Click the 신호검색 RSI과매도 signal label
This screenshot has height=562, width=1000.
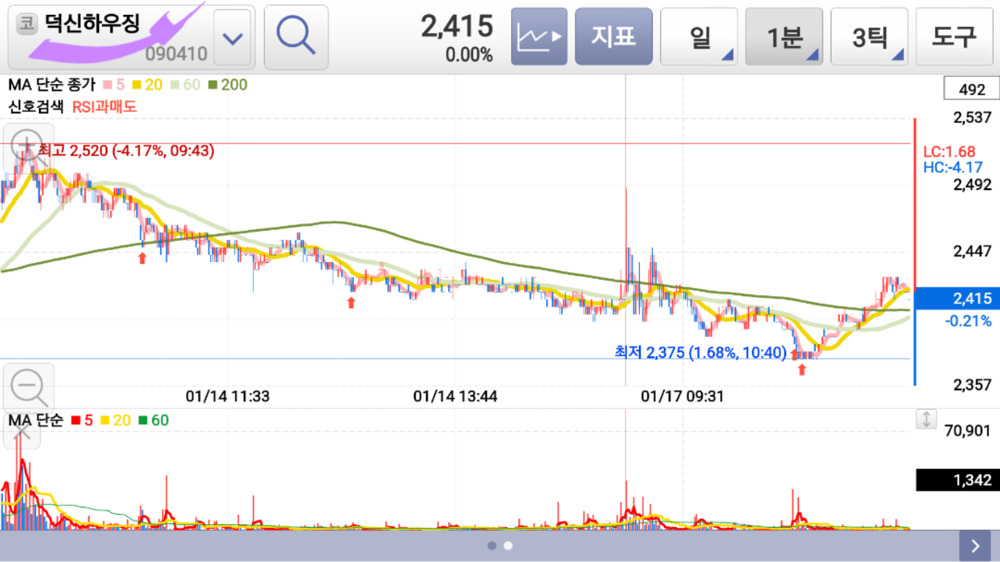click(x=72, y=107)
